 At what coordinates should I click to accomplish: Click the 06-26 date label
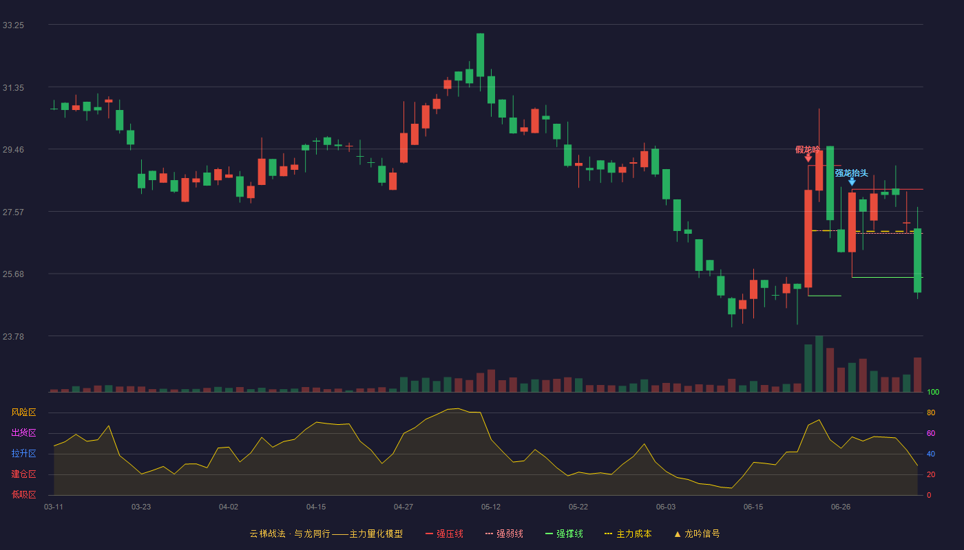[x=841, y=507]
